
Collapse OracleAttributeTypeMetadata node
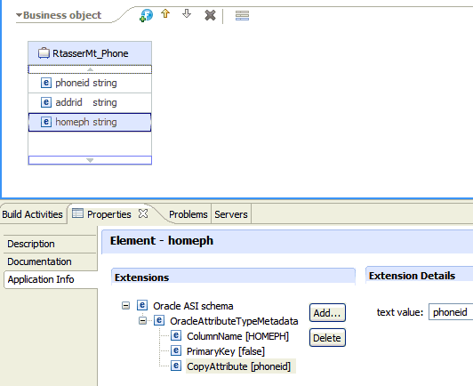coord(142,321)
